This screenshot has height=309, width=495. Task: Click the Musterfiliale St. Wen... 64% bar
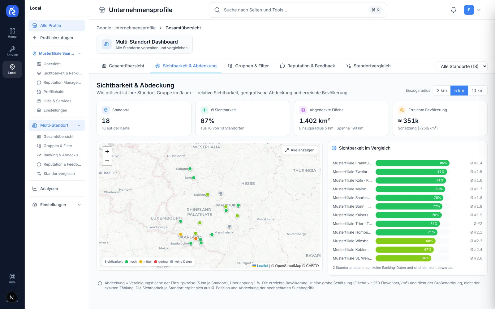403,258
